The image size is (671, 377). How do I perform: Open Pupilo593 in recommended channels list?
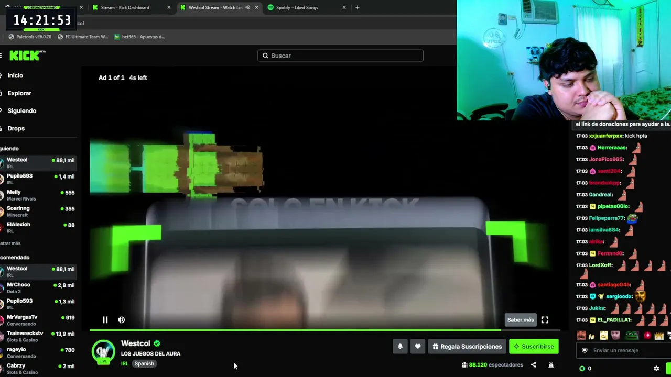38,304
